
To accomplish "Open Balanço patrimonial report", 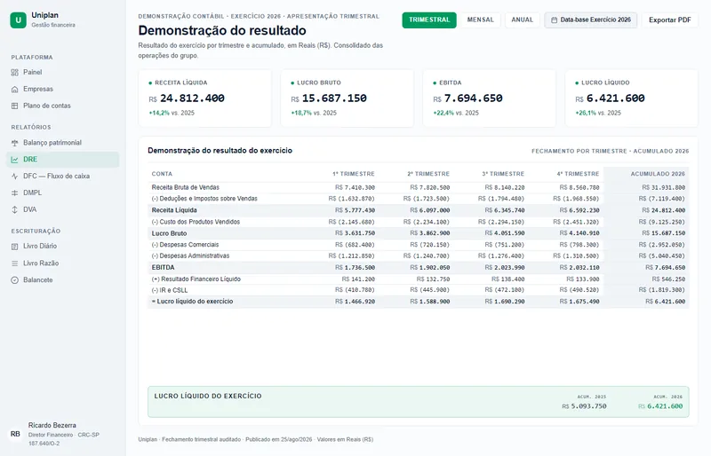I will point(62,143).
